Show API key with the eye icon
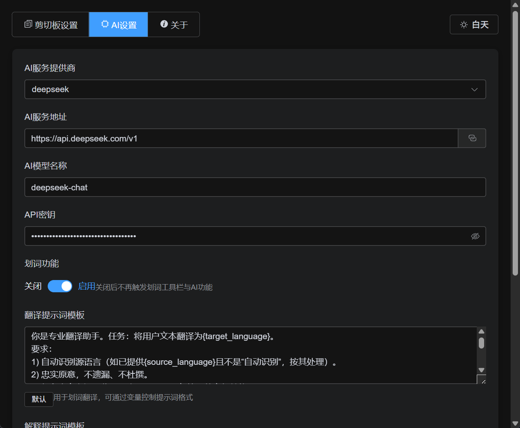The image size is (520, 428). pyautogui.click(x=475, y=236)
